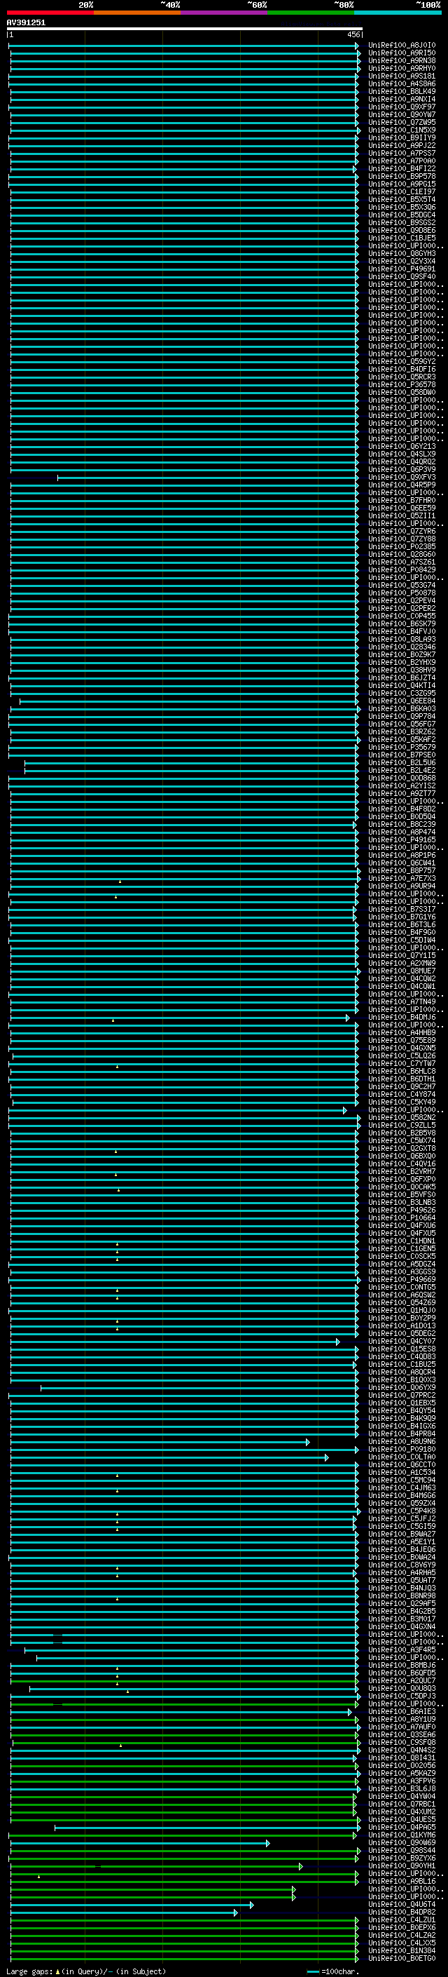Open hit UniRef100_A9RHY0

402,68
